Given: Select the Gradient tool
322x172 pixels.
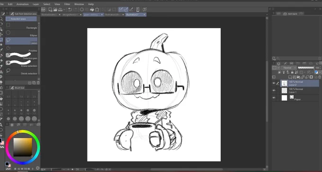Looking at the screenshot, I should coord(1,103).
